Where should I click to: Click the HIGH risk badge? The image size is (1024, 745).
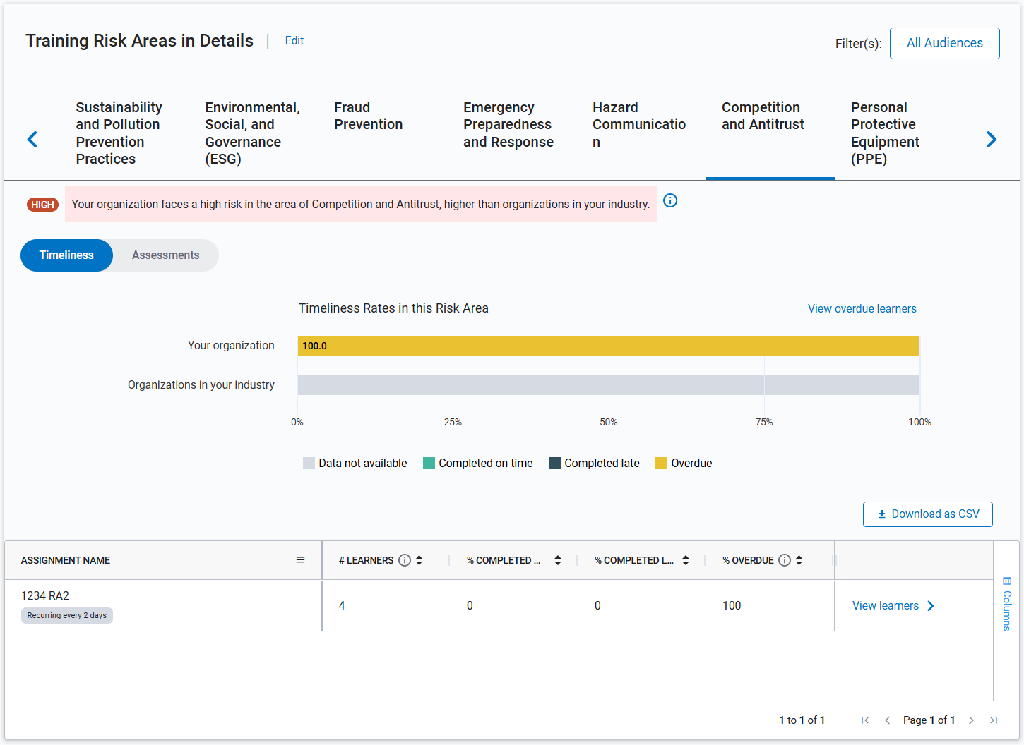[x=42, y=205]
